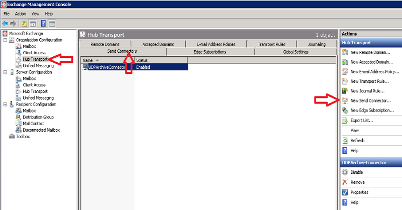402x210 pixels.
Task: Select the Send Connectors tab
Action: pos(122,51)
